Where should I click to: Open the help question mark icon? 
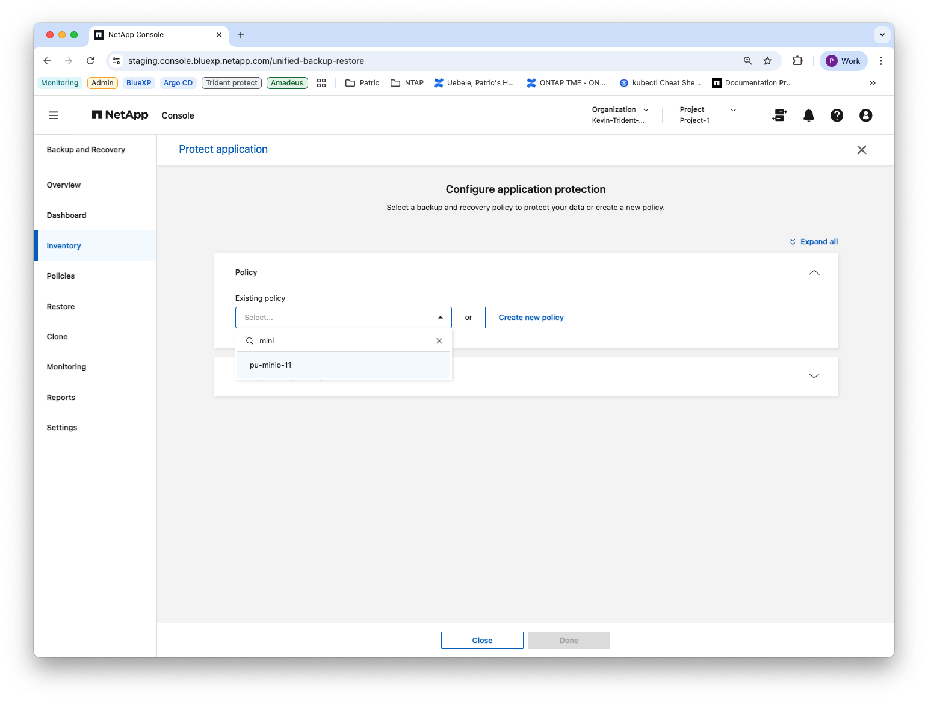(x=837, y=115)
